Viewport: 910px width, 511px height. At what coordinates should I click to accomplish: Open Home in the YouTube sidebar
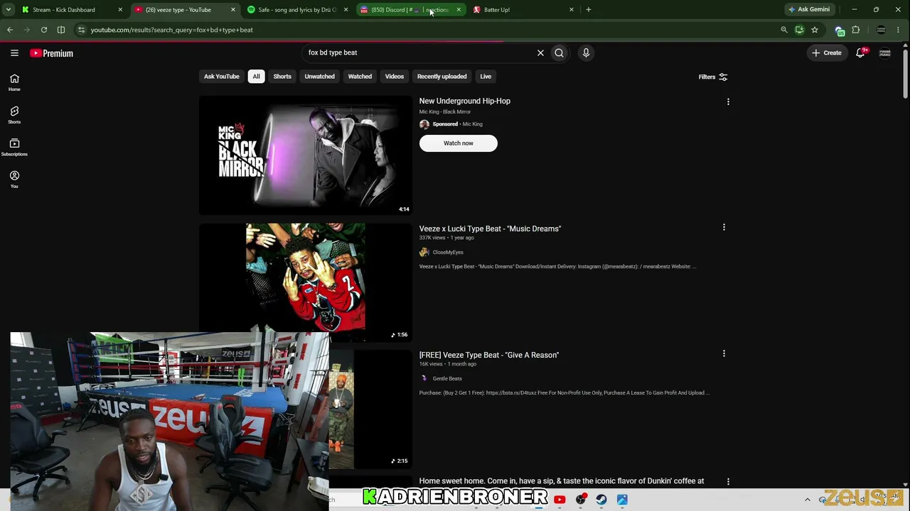(14, 82)
